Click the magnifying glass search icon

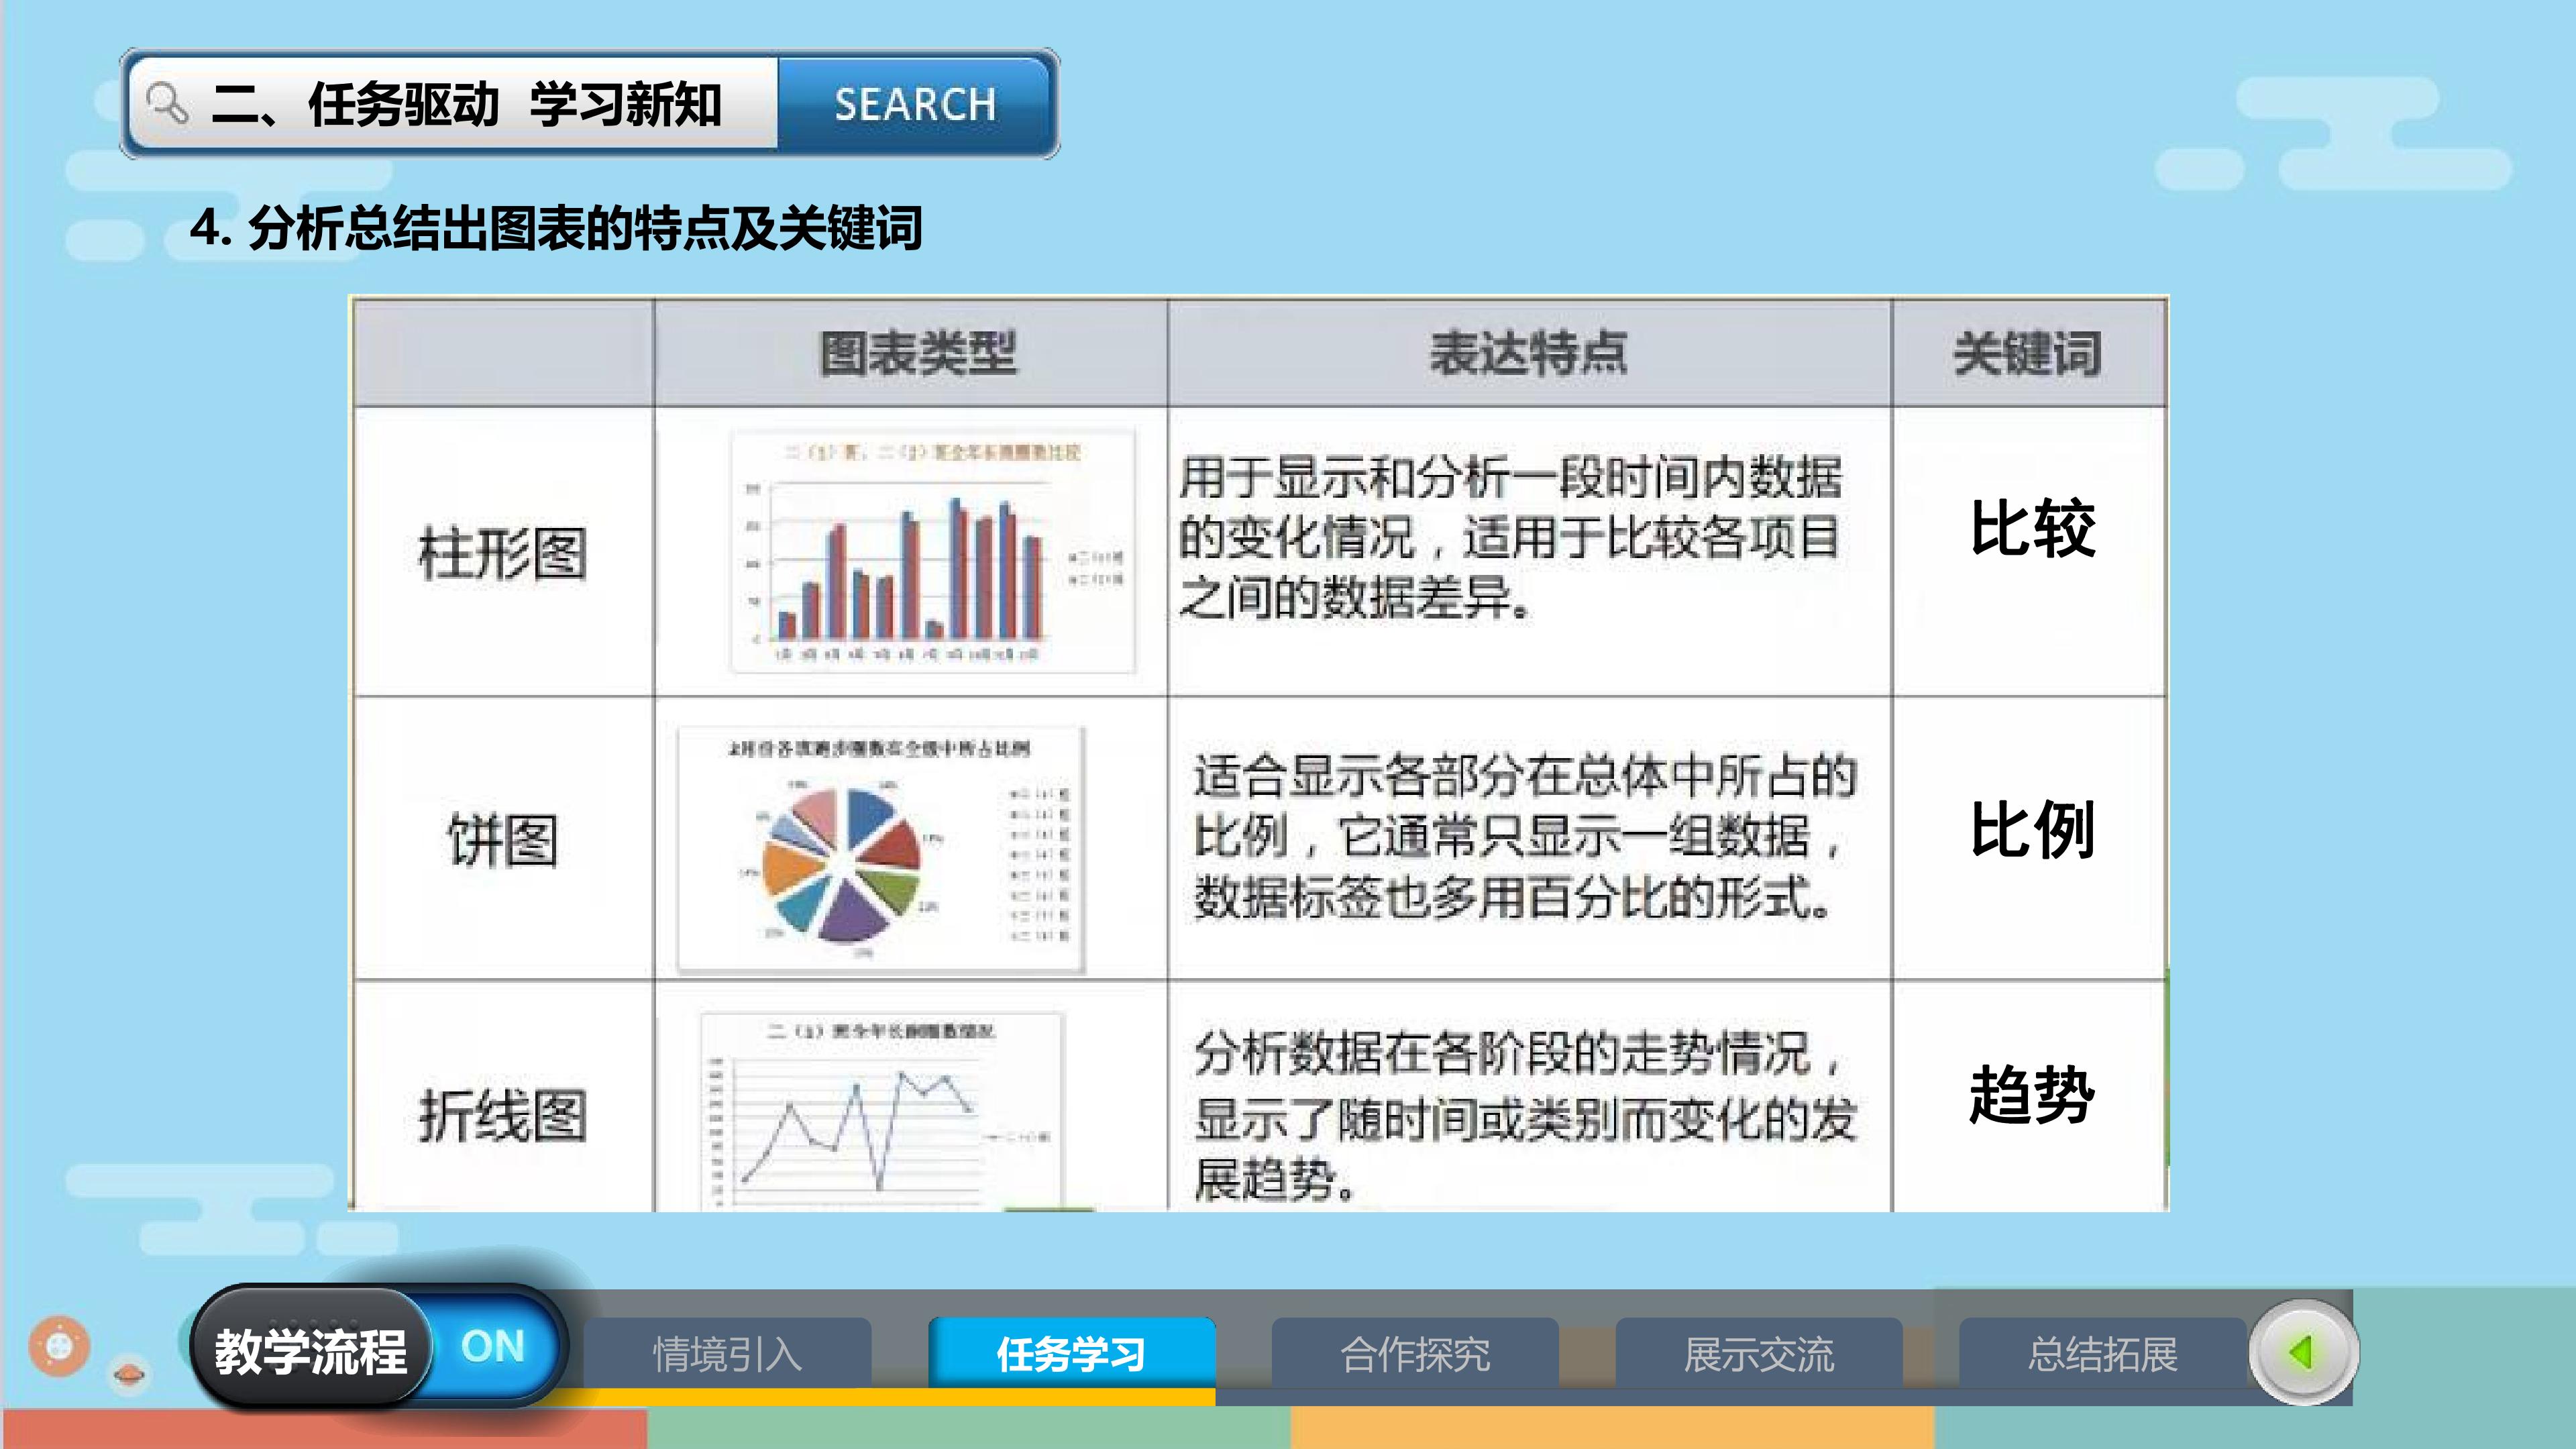[166, 103]
